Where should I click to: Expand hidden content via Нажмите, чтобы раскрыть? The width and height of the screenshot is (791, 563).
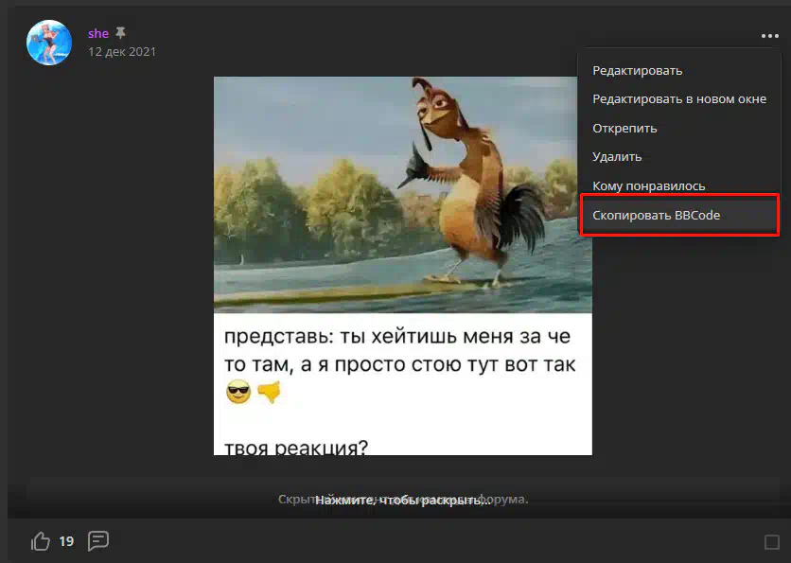(402, 500)
